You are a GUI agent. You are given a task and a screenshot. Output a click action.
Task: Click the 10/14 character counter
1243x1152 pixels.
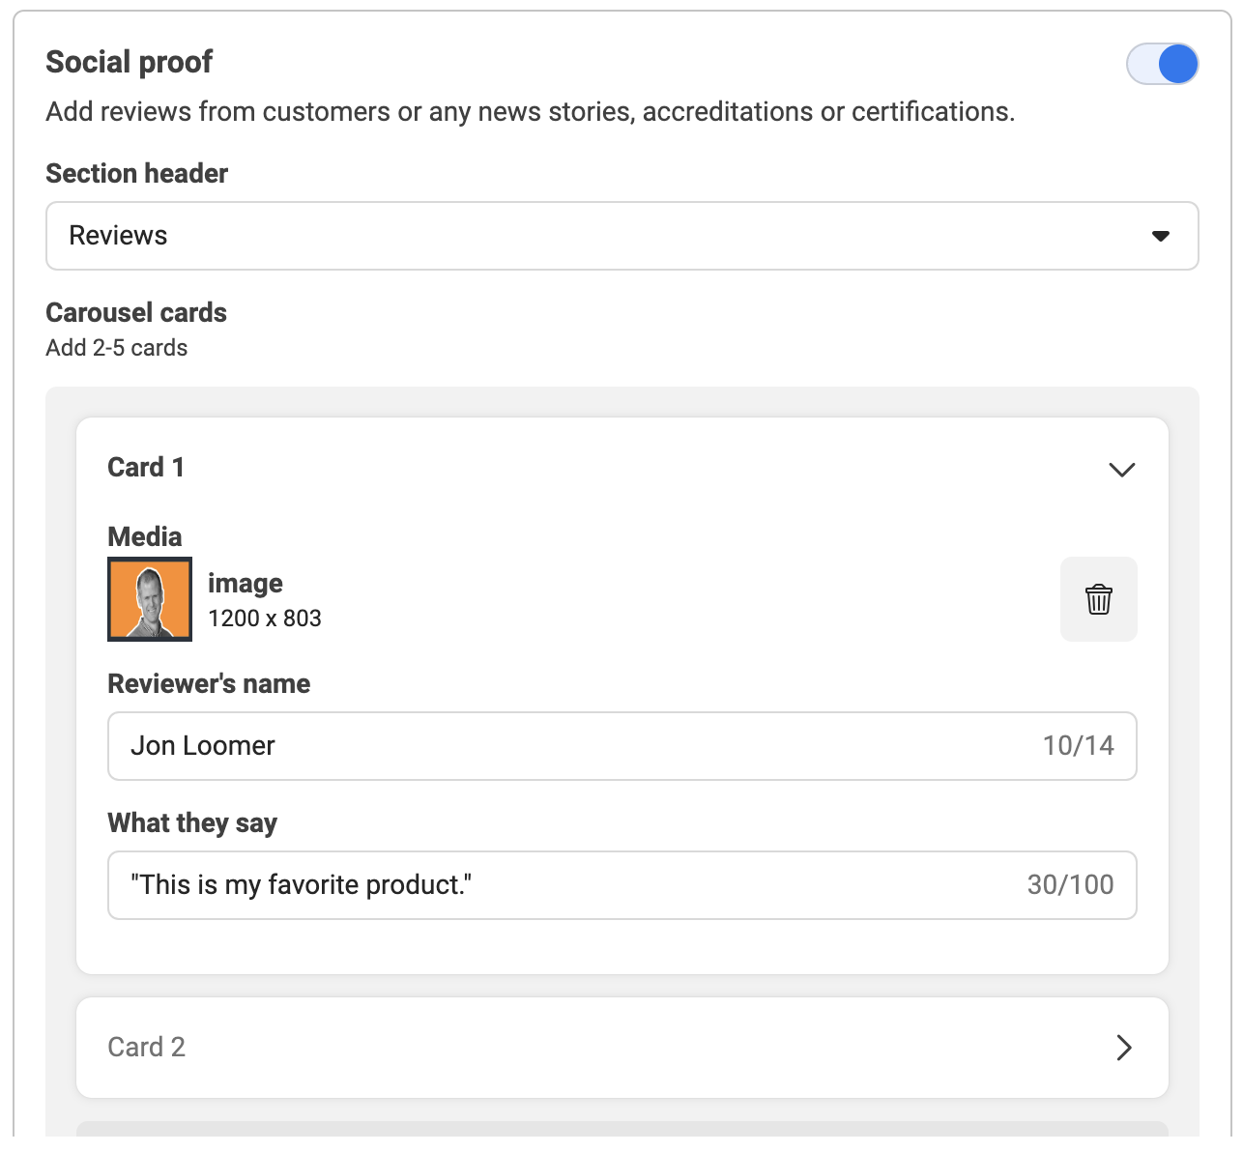click(x=1079, y=746)
